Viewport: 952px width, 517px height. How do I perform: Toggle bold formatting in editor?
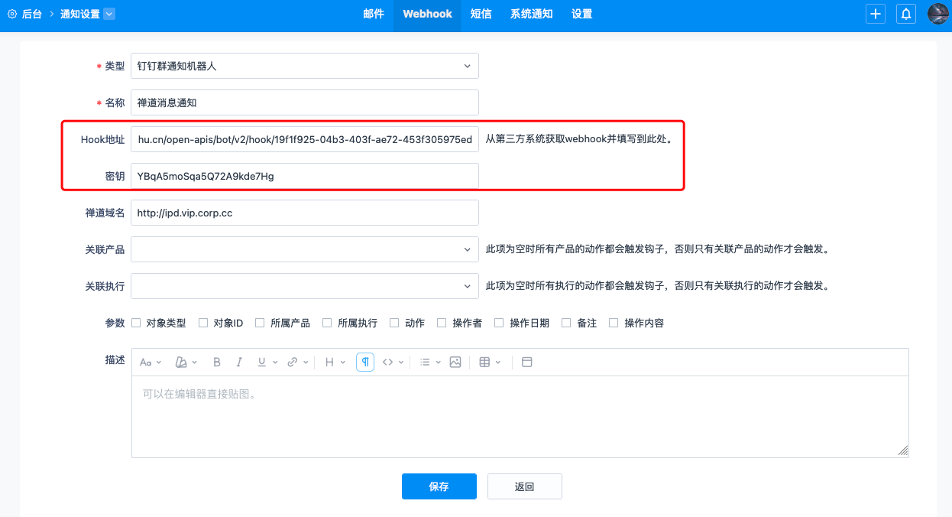click(217, 363)
